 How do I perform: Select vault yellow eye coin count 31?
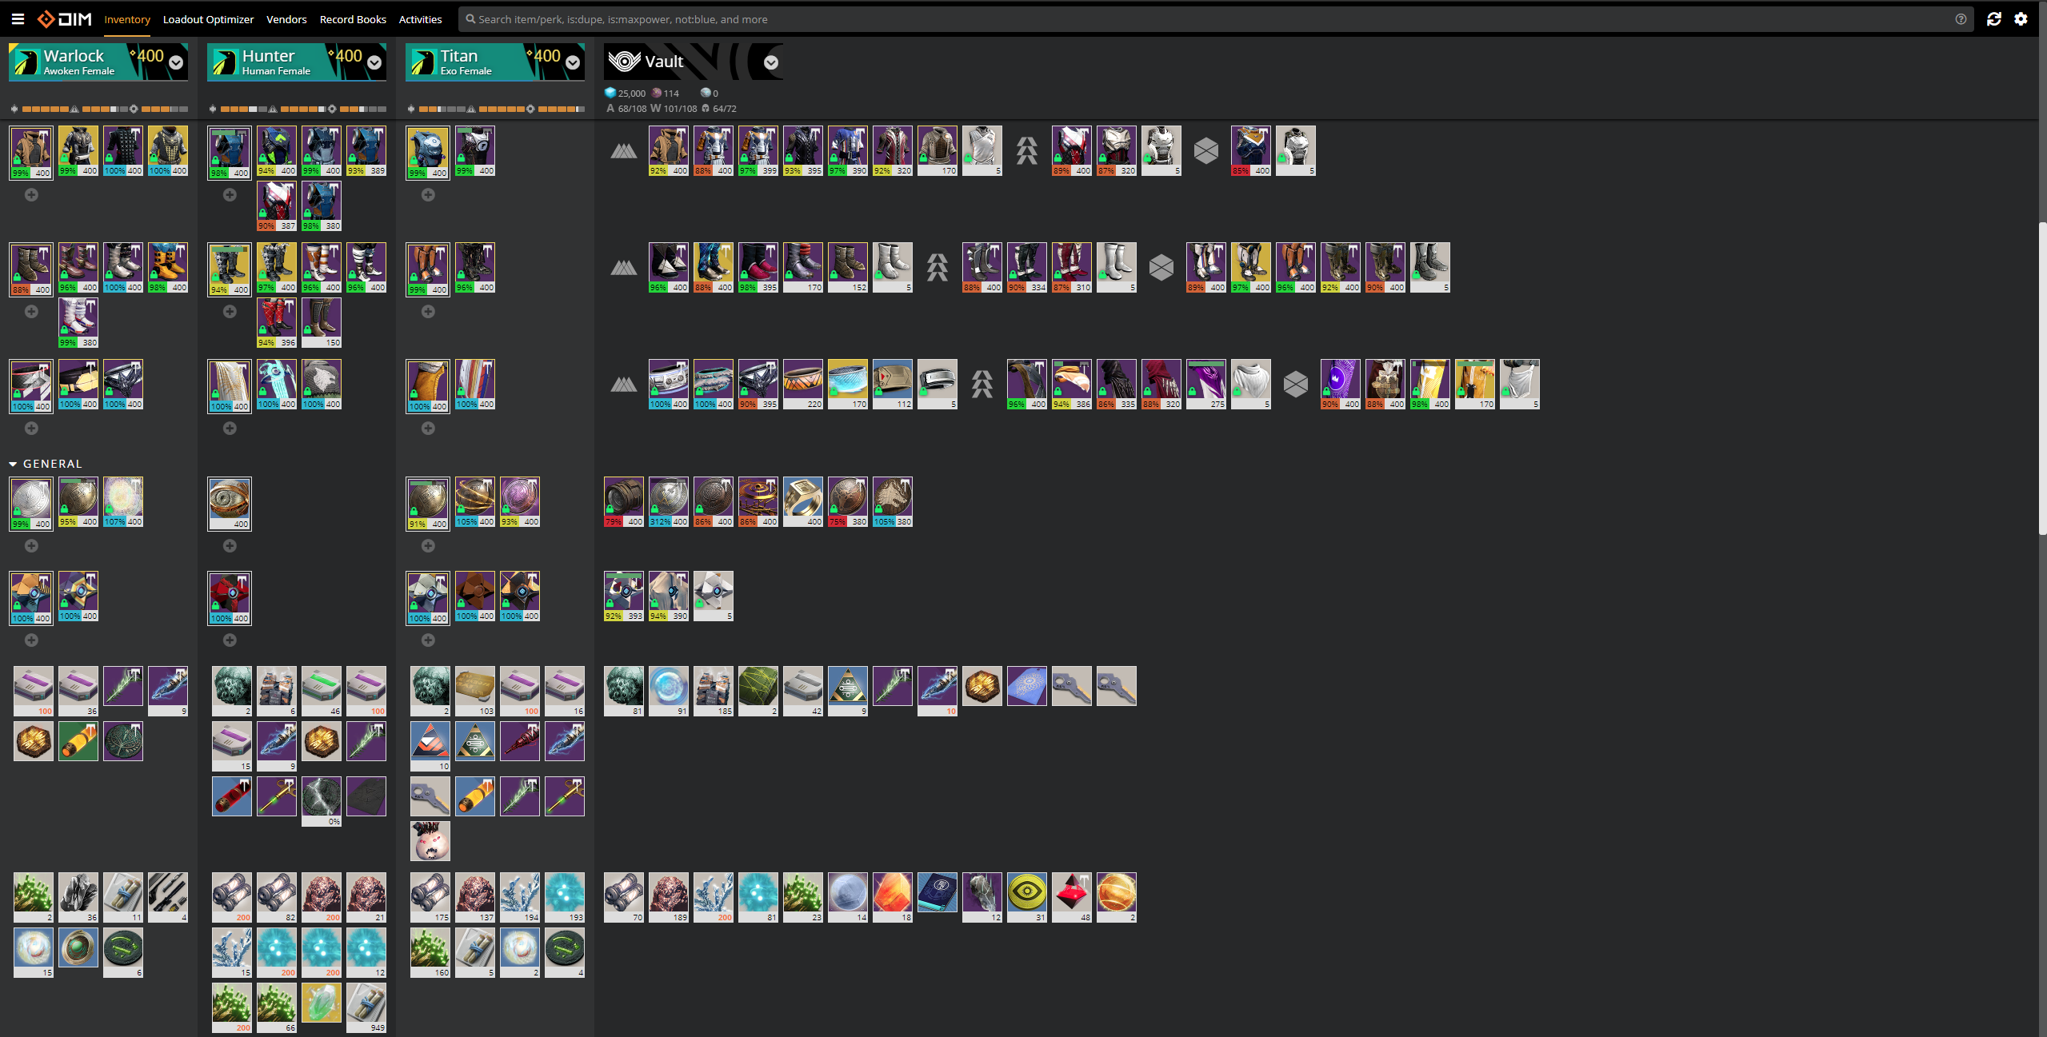coord(1027,897)
